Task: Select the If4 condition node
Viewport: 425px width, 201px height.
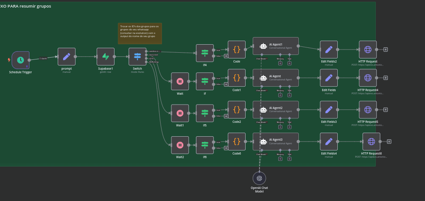Action: 205,53
